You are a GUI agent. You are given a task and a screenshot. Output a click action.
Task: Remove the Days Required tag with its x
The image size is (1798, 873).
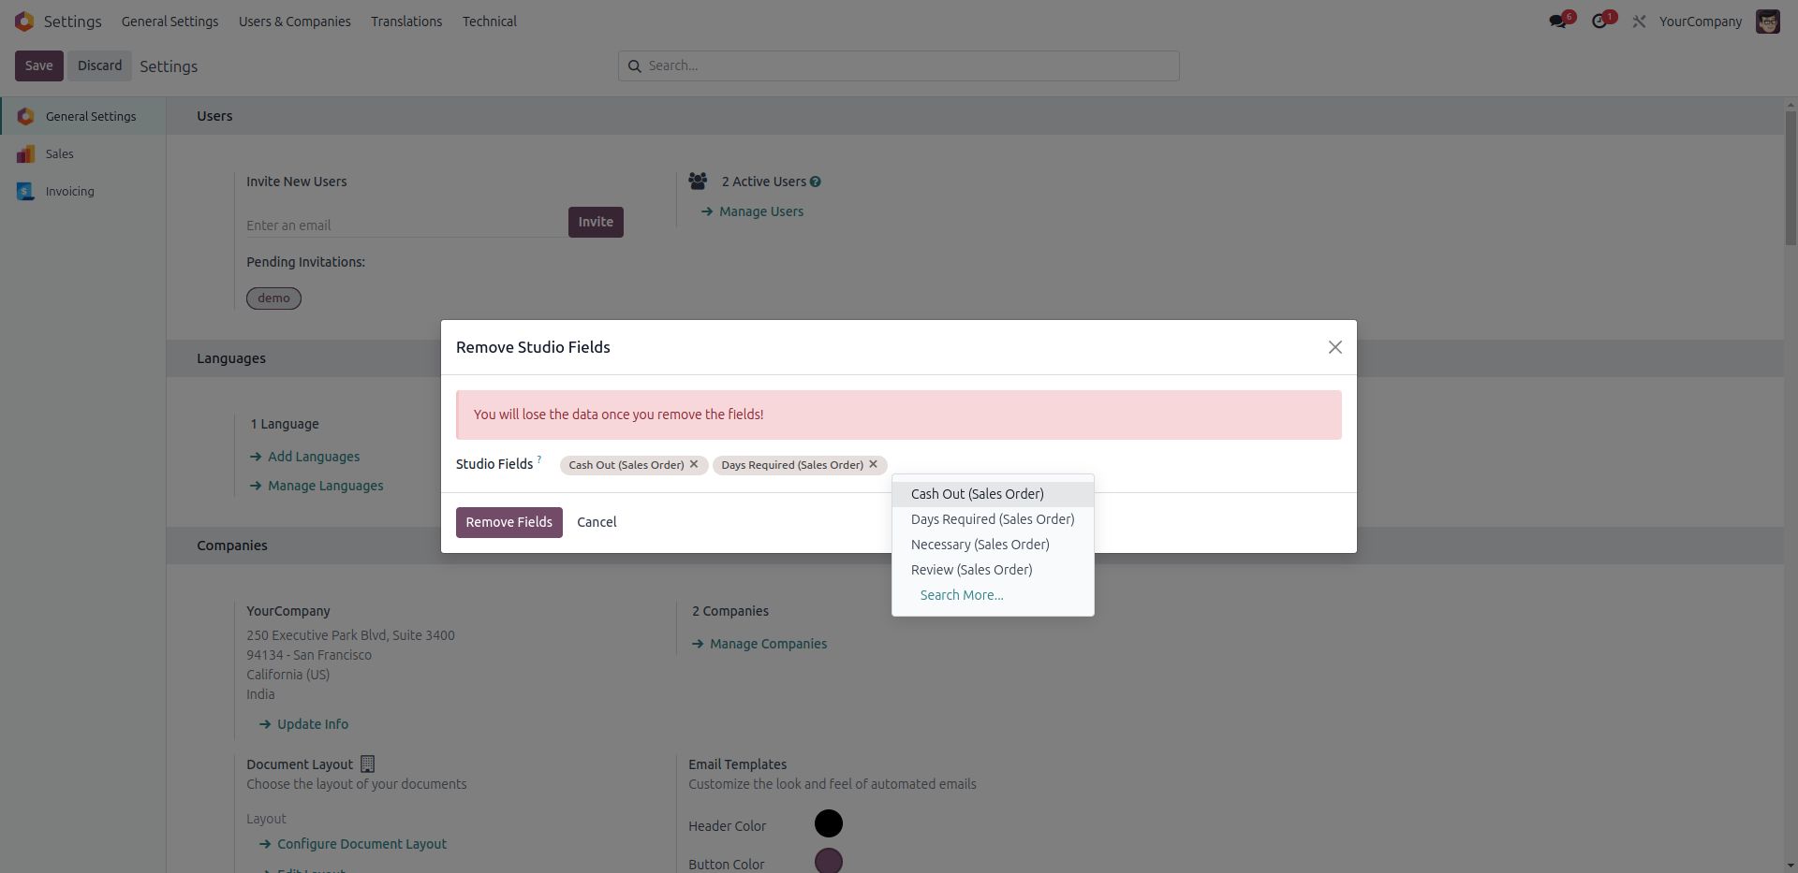[x=873, y=464]
